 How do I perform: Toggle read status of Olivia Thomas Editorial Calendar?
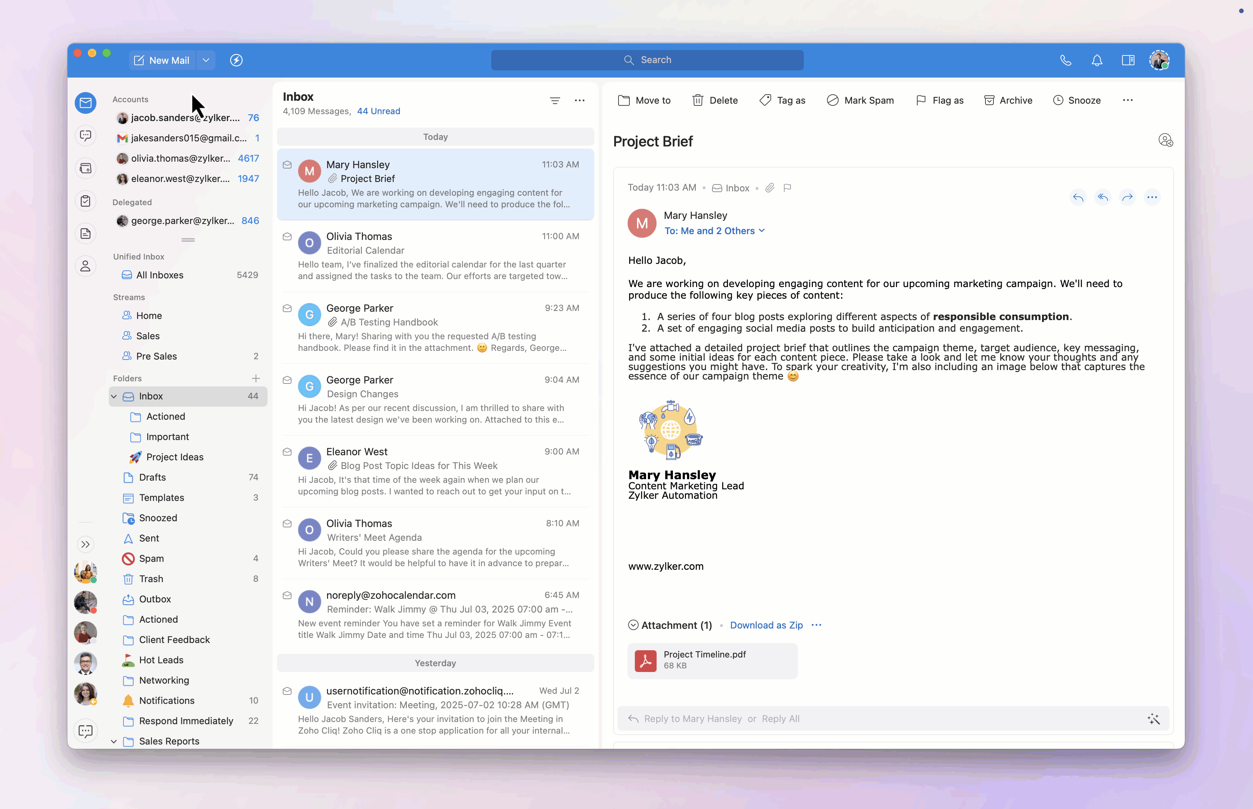coord(287,237)
